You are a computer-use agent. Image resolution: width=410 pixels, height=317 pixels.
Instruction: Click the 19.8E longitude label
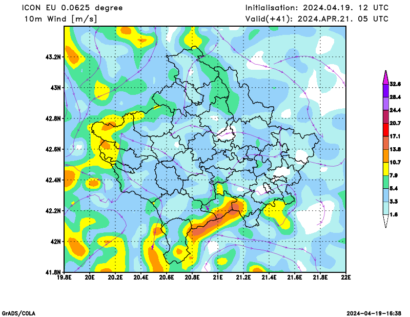(x=65, y=278)
